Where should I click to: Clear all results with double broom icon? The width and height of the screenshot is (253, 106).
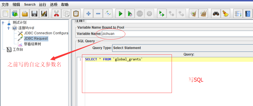203,14
